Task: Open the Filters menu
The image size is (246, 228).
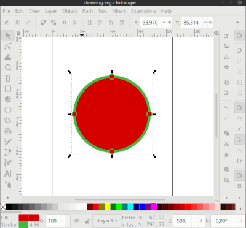Action: [x=119, y=11]
